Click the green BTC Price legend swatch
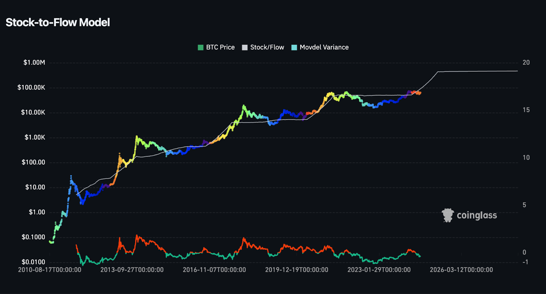546x294 pixels. 201,47
